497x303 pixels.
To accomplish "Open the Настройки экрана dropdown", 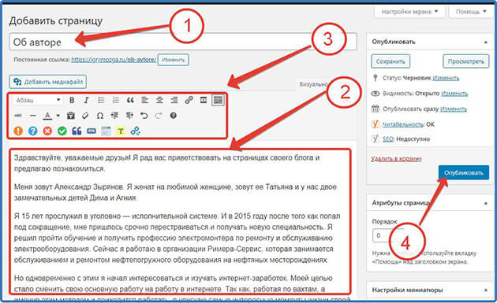I will click(x=409, y=12).
